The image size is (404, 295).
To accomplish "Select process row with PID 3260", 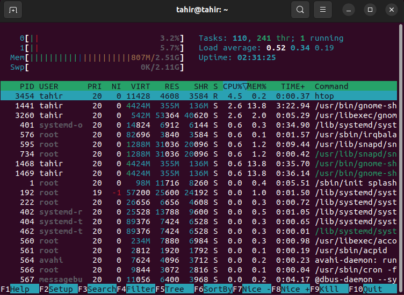I will point(199,115).
